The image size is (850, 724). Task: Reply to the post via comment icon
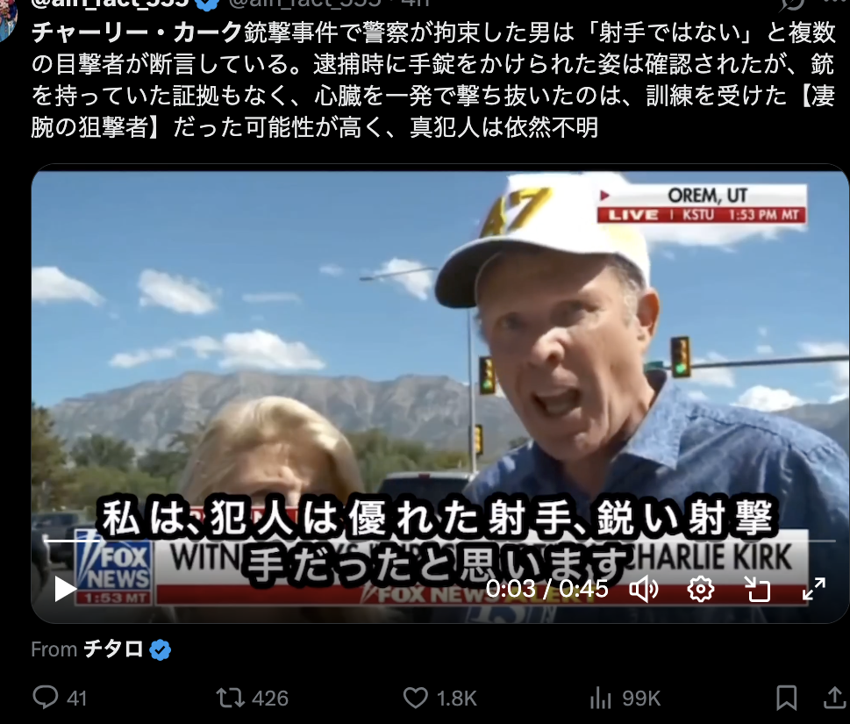click(x=46, y=698)
